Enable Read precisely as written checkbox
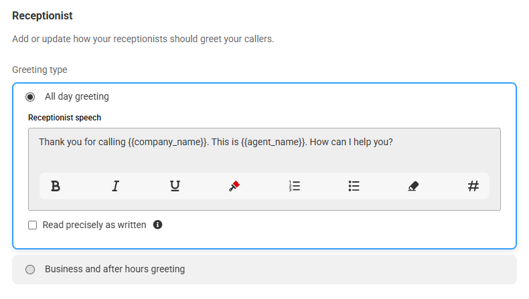The image size is (529, 299). [32, 225]
